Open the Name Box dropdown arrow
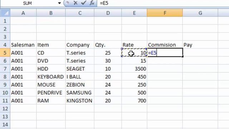 (x=59, y=3)
